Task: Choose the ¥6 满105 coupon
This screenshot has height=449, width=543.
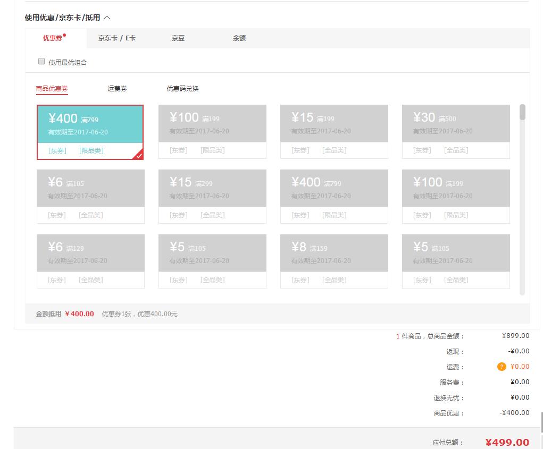Action: pyautogui.click(x=90, y=197)
